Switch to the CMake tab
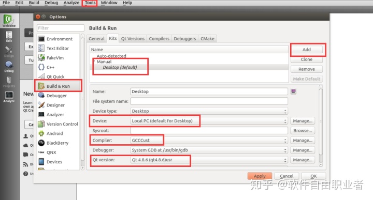Screen dimensions: 373x200 click(207, 38)
